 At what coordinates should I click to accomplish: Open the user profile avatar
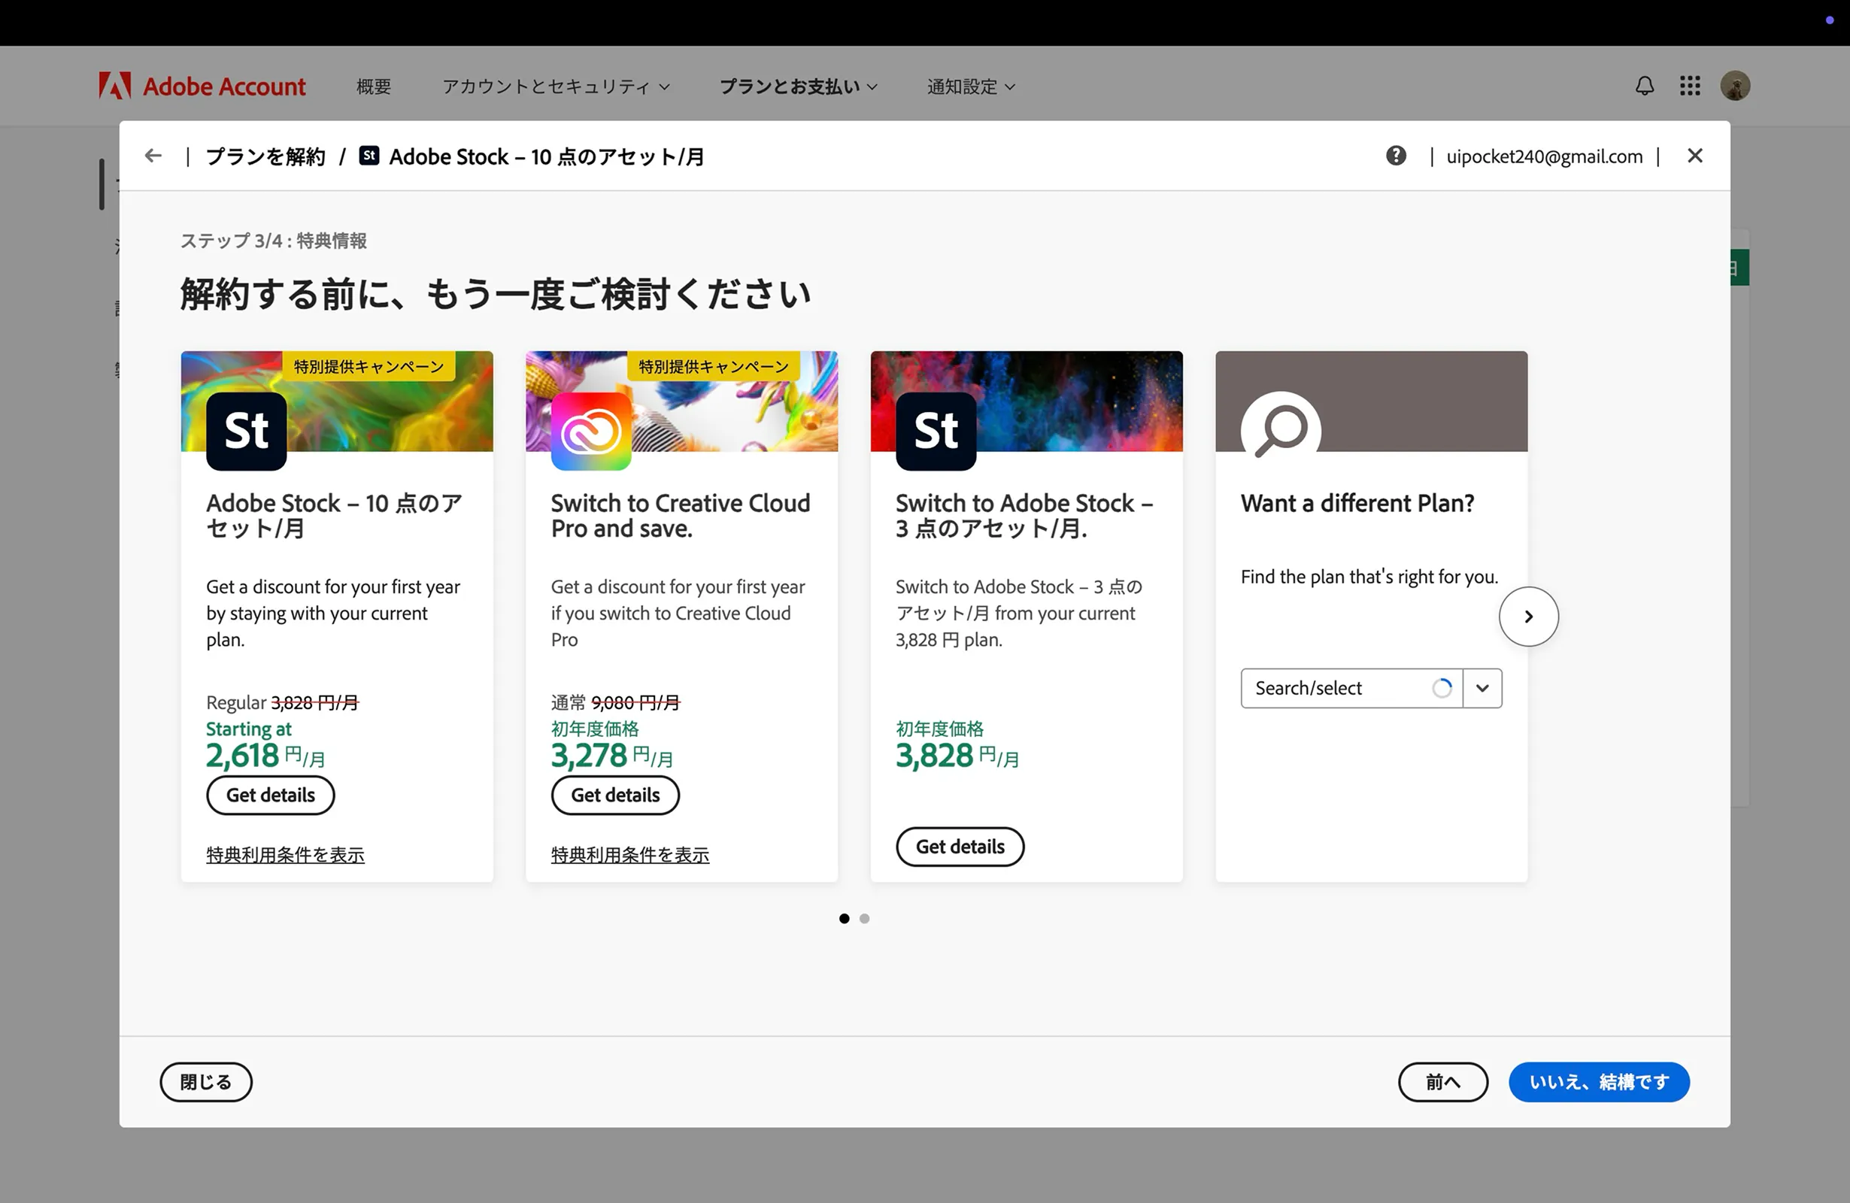coord(1734,86)
